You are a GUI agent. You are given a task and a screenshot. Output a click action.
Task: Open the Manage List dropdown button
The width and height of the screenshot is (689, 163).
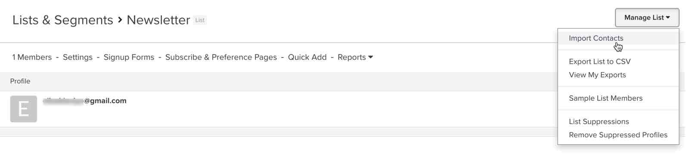tap(647, 18)
